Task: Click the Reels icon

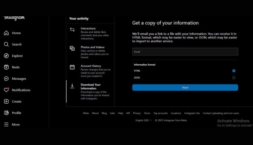Action: click(6, 67)
